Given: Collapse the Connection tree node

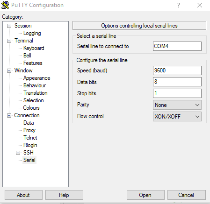Looking at the screenshot, I should click(9, 115).
